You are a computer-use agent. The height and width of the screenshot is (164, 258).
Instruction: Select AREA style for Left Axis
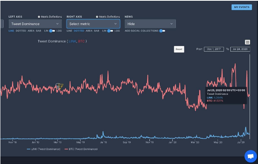click(x=31, y=31)
